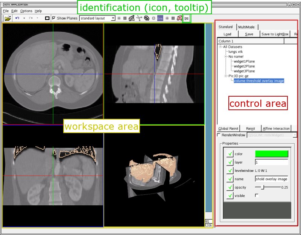This screenshot has height=235, width=301.
Task: Switch to the MultiMode tab
Action: (246, 27)
